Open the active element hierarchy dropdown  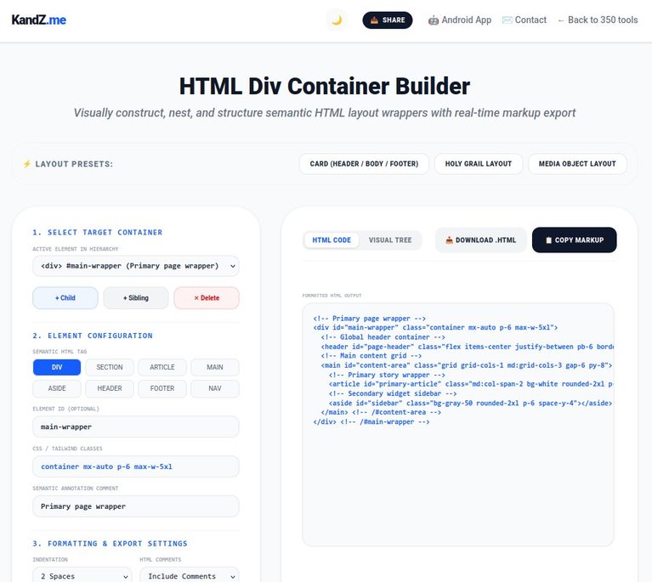point(135,266)
